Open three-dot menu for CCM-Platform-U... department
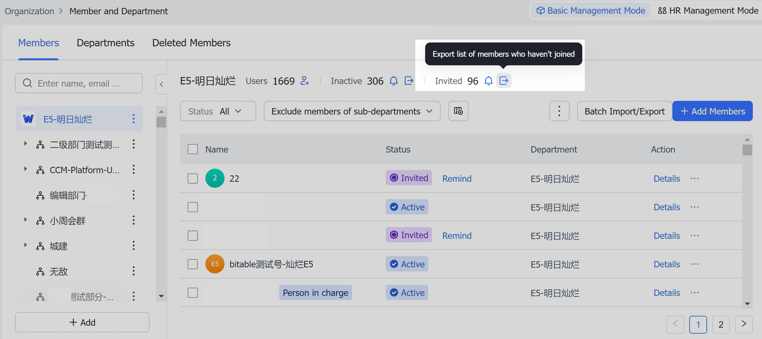Viewport: 762px width, 339px height. [x=134, y=170]
